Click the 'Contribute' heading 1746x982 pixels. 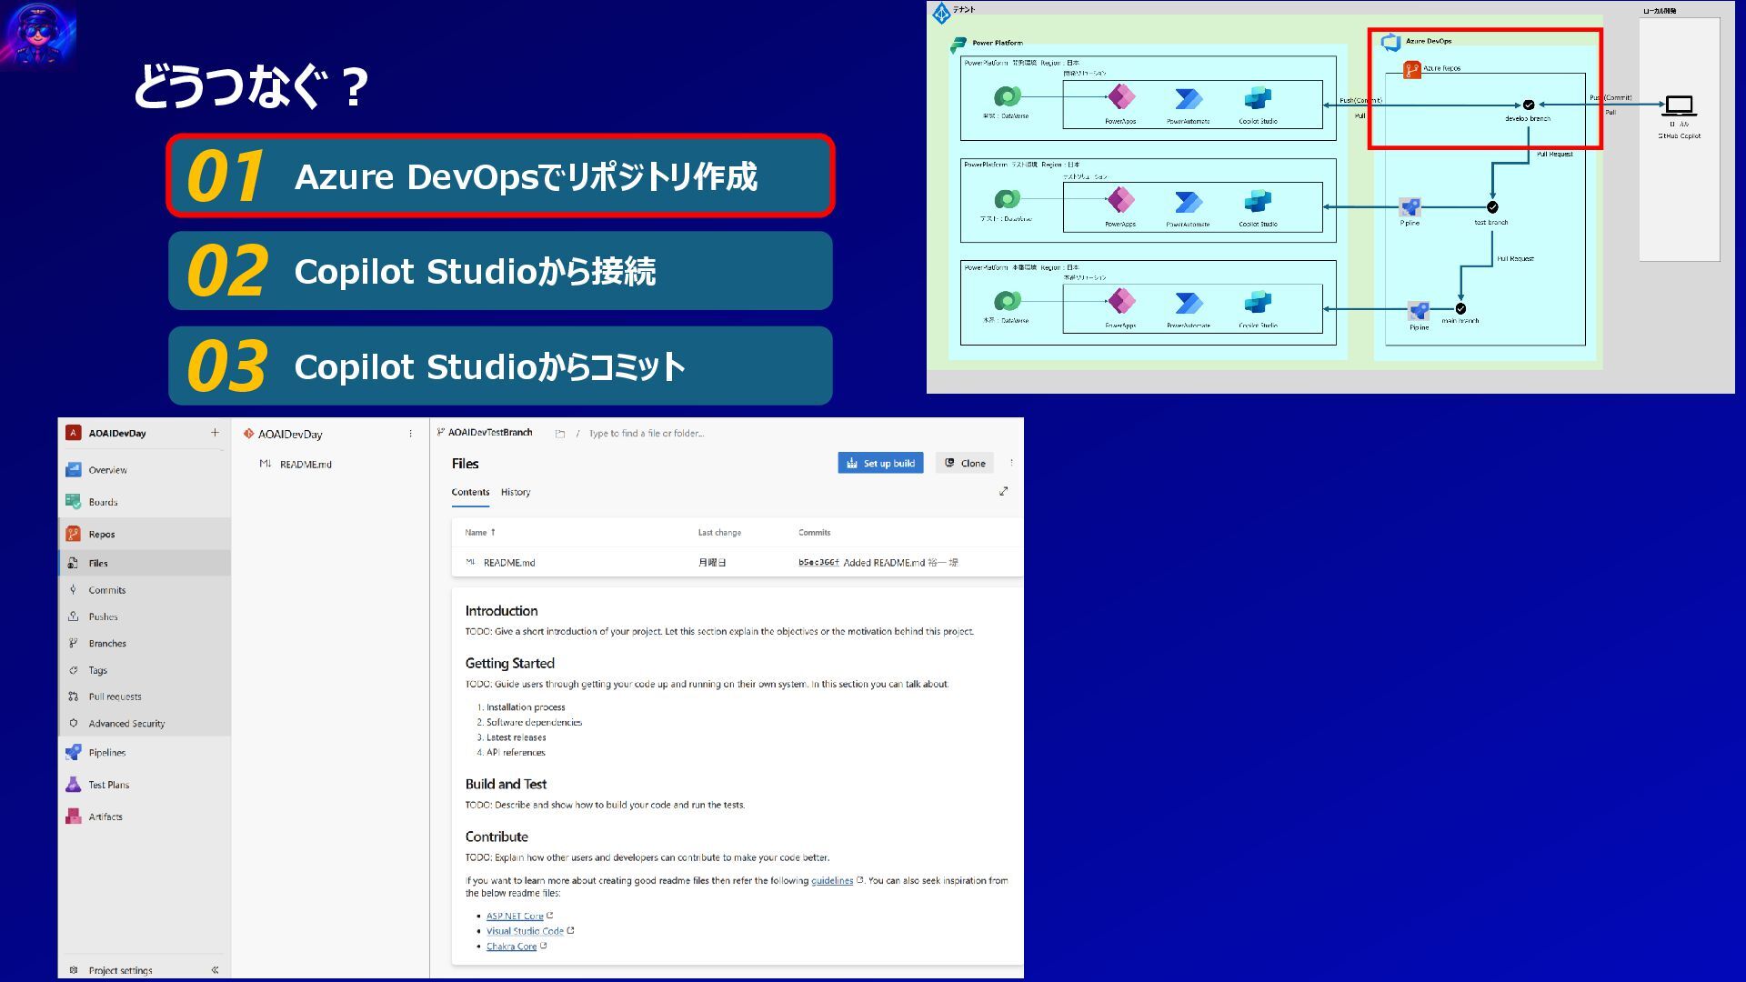coord(497,837)
